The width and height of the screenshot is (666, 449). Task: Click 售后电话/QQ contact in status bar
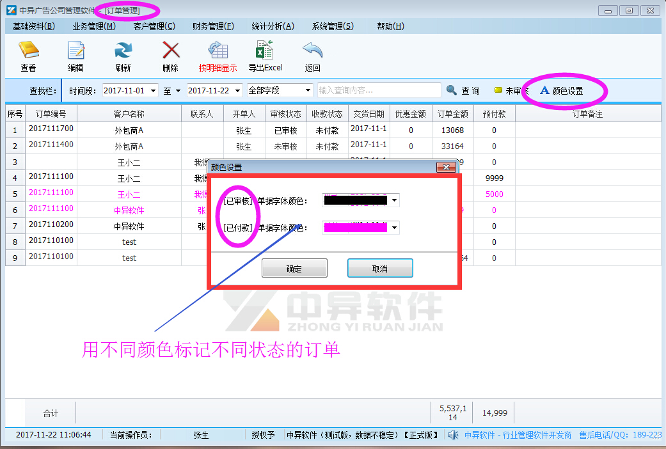(x=620, y=435)
